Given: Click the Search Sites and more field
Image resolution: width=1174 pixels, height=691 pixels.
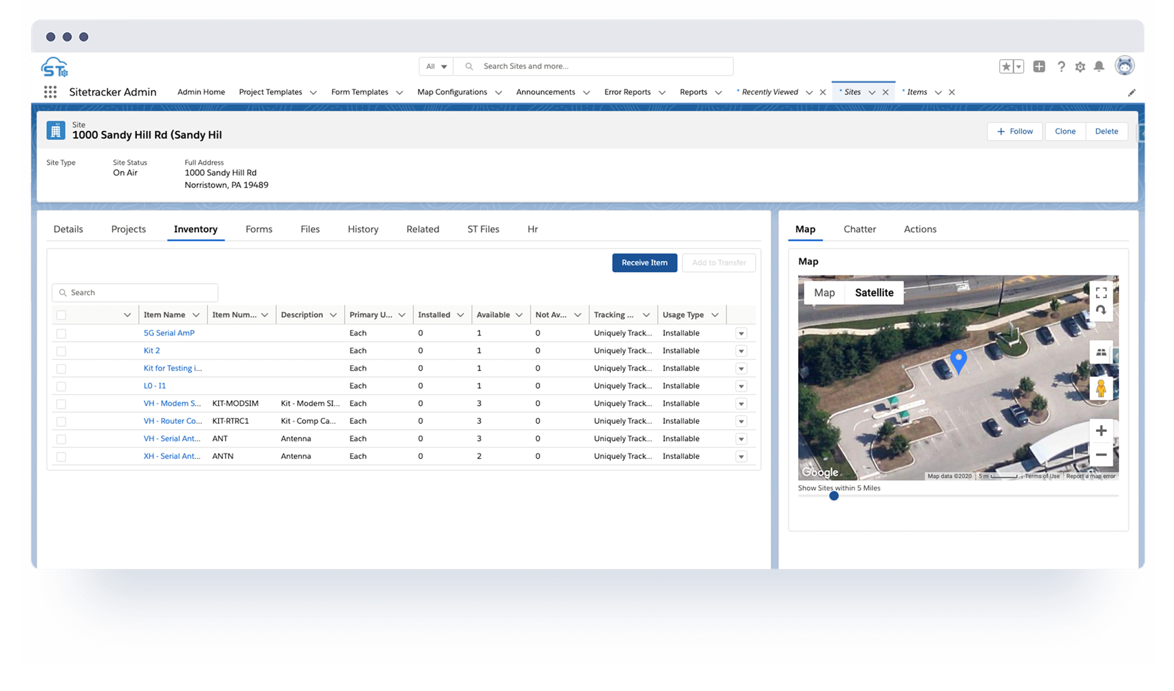Looking at the screenshot, I should point(594,66).
